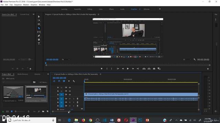Toggle A1 track targeting
Image resolution: width=220 pixels, height=123 pixels.
pyautogui.click(x=62, y=99)
